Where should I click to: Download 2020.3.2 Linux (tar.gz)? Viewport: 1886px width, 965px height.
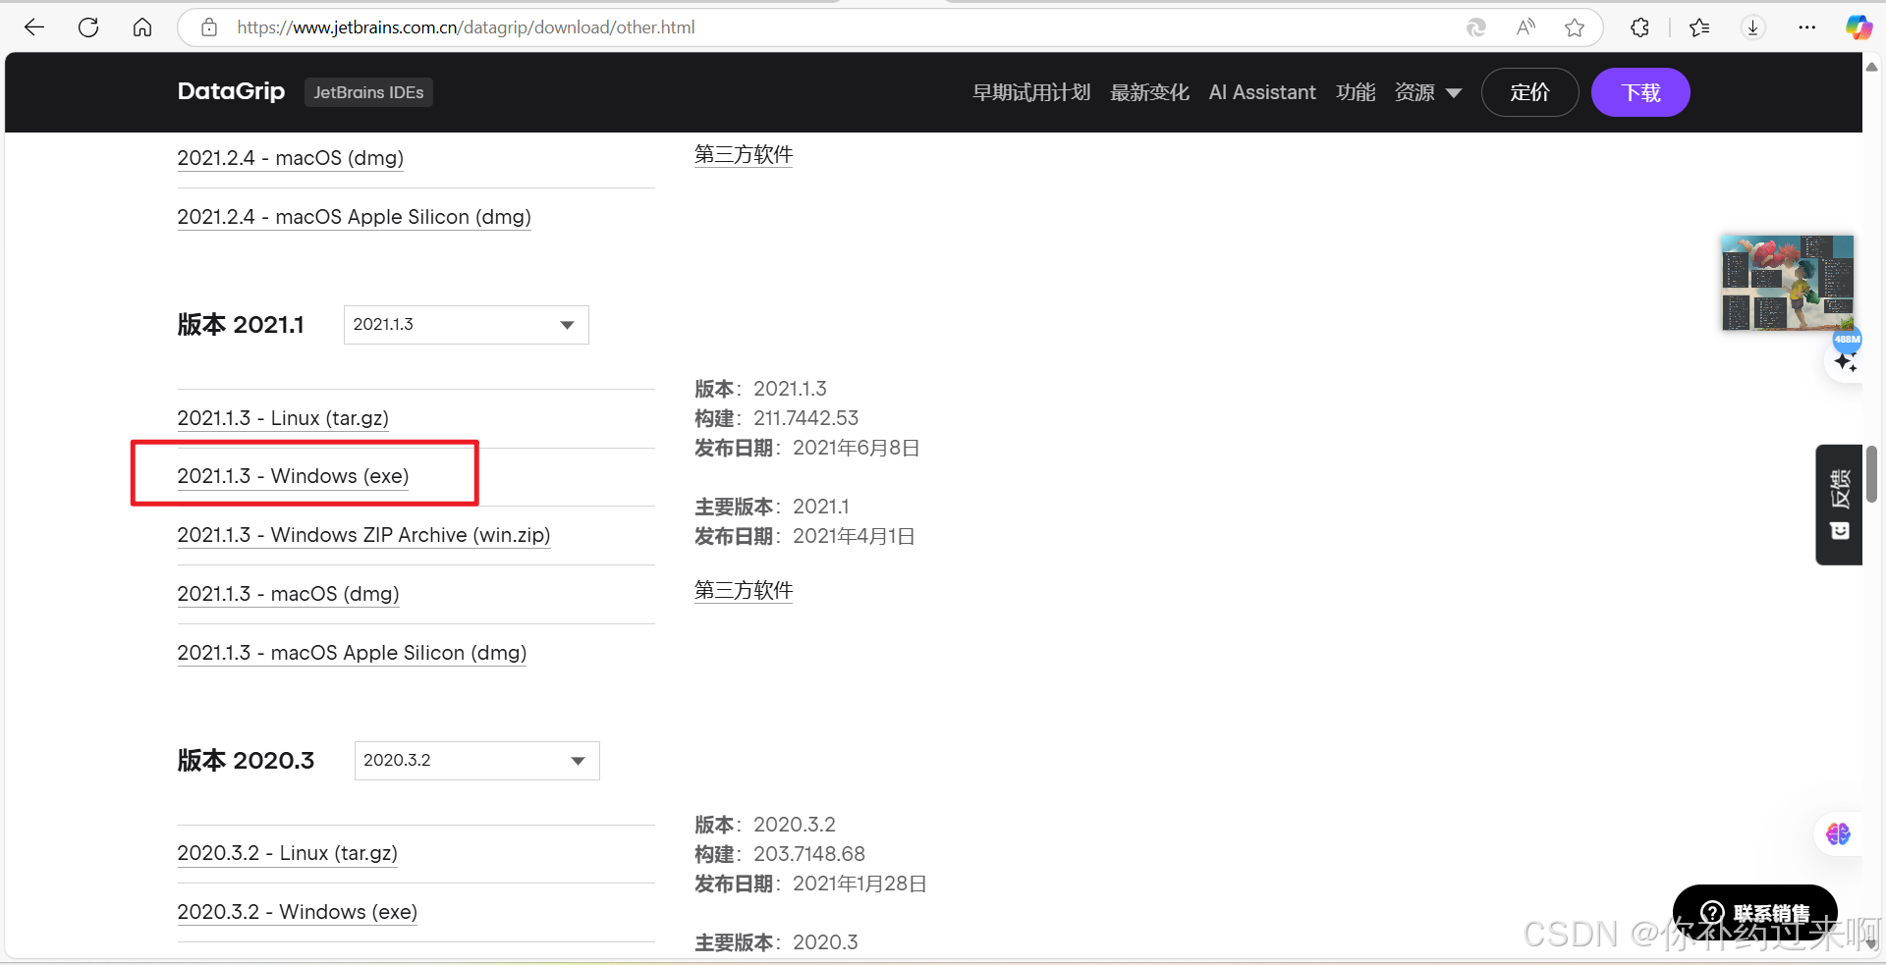[287, 853]
